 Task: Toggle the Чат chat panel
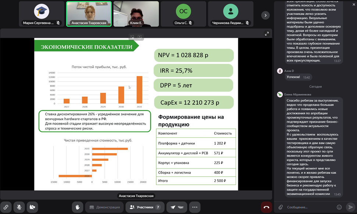pyautogui.click(x=177, y=207)
